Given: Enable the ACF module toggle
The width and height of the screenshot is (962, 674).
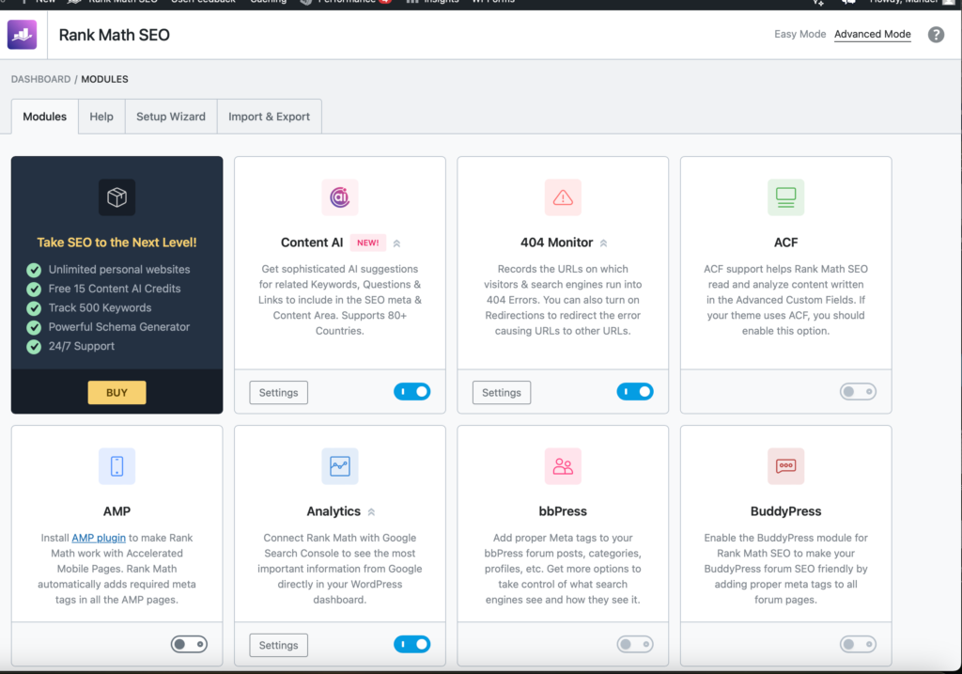Looking at the screenshot, I should click(x=858, y=391).
